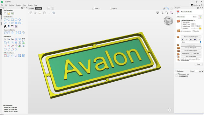
Task: Move toolpath up with the up arrow
Action: pyautogui.click(x=200, y=71)
